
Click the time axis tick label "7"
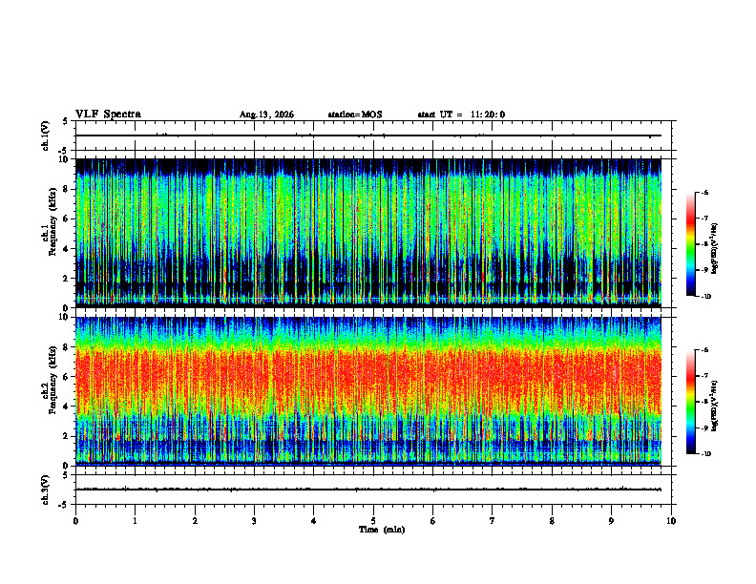point(493,521)
